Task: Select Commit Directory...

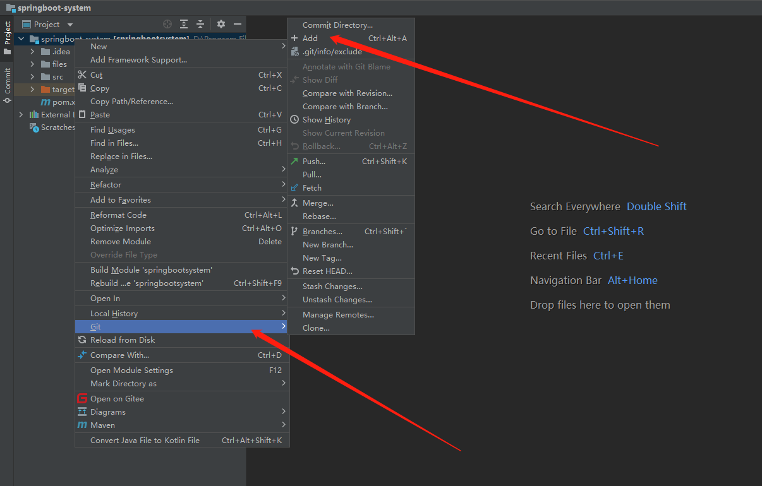Action: pyautogui.click(x=351, y=25)
